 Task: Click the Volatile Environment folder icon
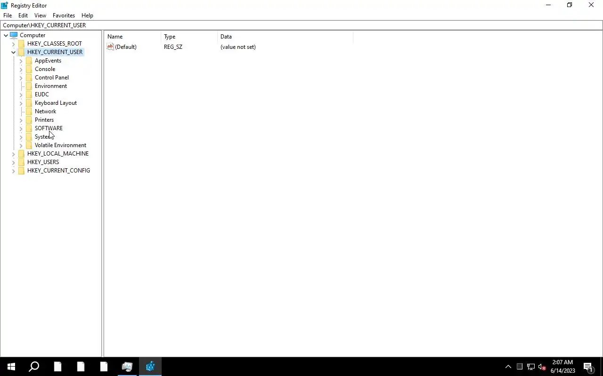[x=29, y=145]
